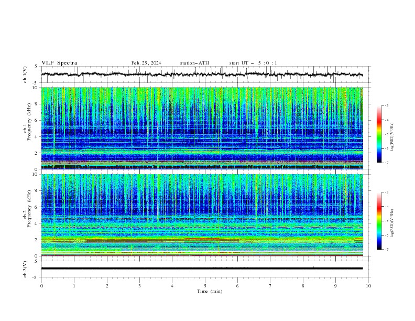This screenshot has width=415, height=321.
Task: Select the upper colorbar 'log(PSD)(V²/Hz)' label
Action: click(x=392, y=137)
